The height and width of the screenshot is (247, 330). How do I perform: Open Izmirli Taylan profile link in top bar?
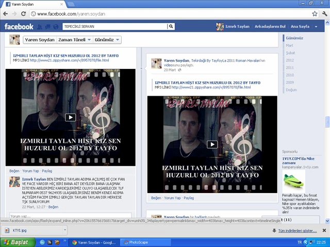[x=237, y=27]
